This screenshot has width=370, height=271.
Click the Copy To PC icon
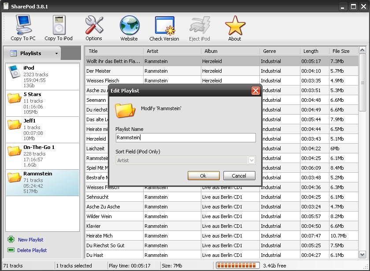23,25
